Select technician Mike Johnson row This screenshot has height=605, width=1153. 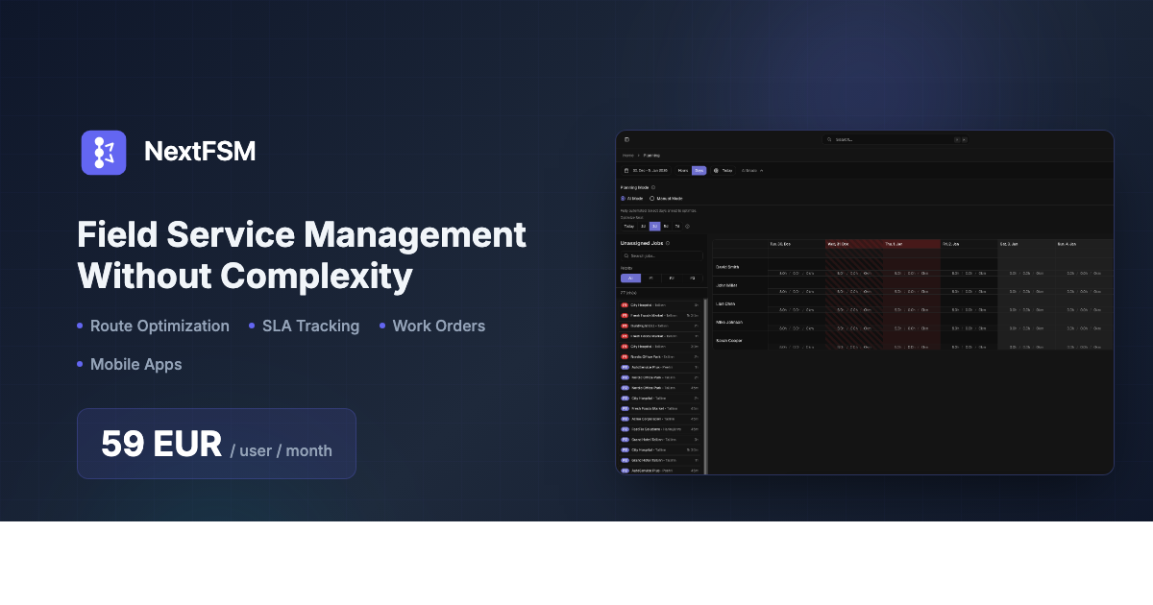pyautogui.click(x=913, y=322)
